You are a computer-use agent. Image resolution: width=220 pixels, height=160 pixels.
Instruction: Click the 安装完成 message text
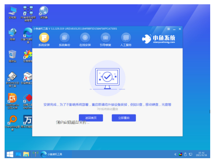107,105
